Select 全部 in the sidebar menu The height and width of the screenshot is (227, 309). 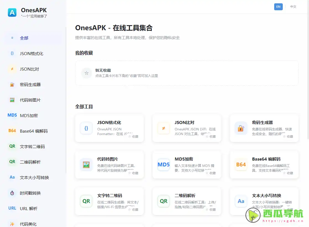click(23, 38)
